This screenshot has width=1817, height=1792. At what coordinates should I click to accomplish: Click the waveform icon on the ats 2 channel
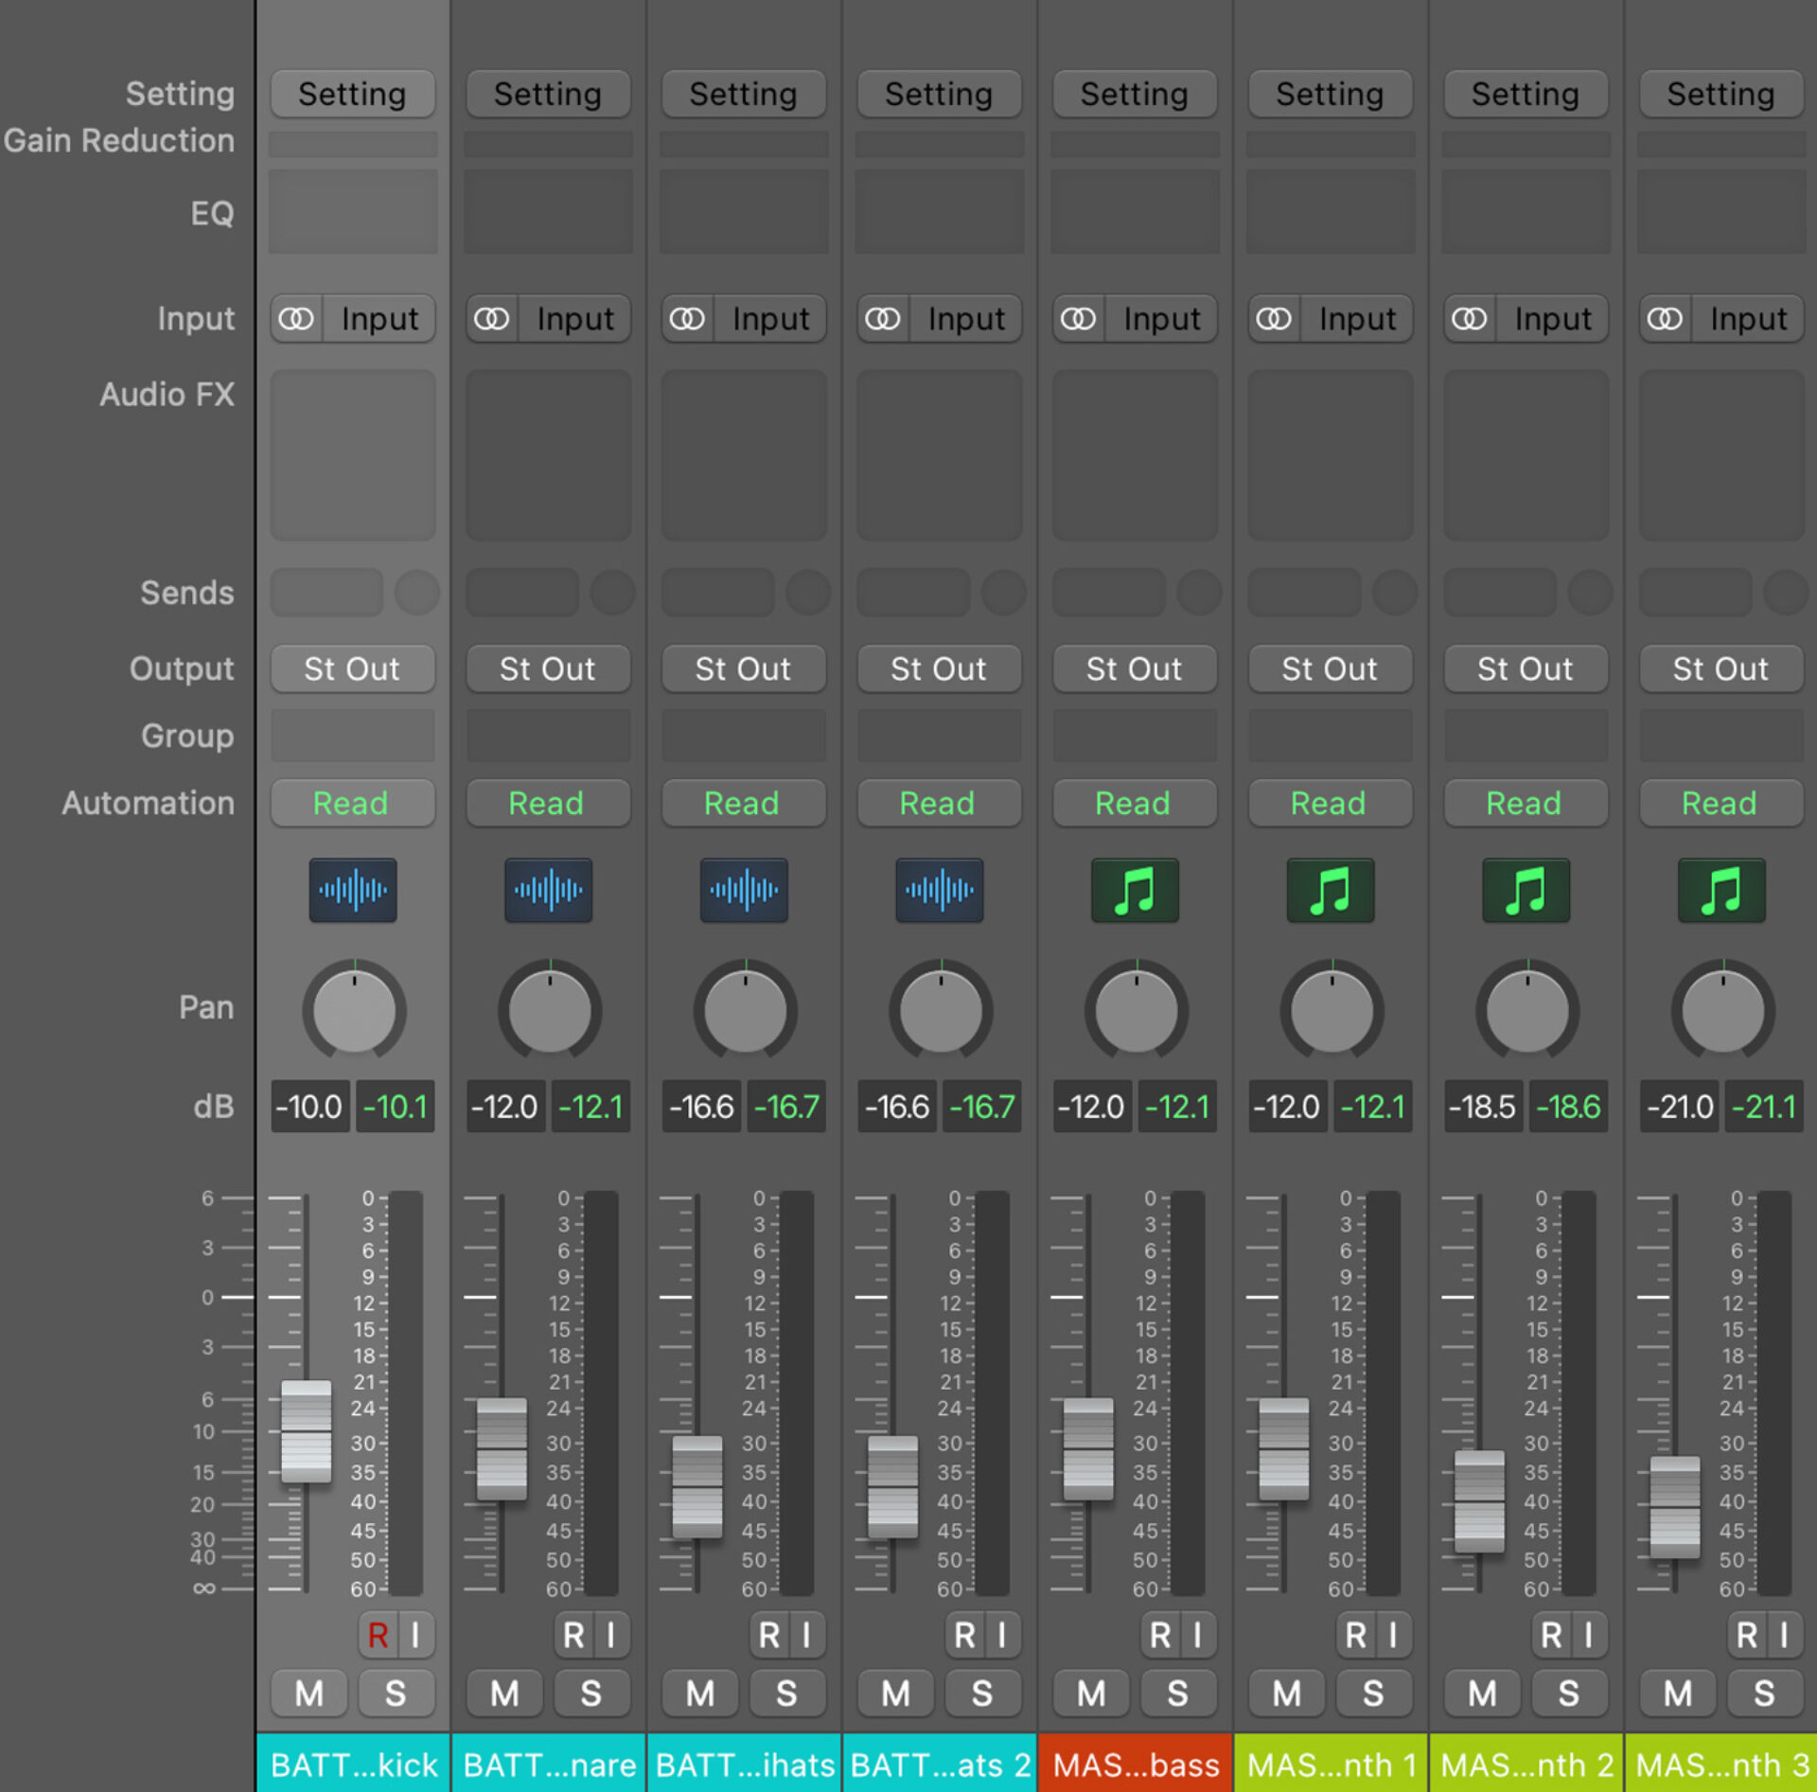939,890
